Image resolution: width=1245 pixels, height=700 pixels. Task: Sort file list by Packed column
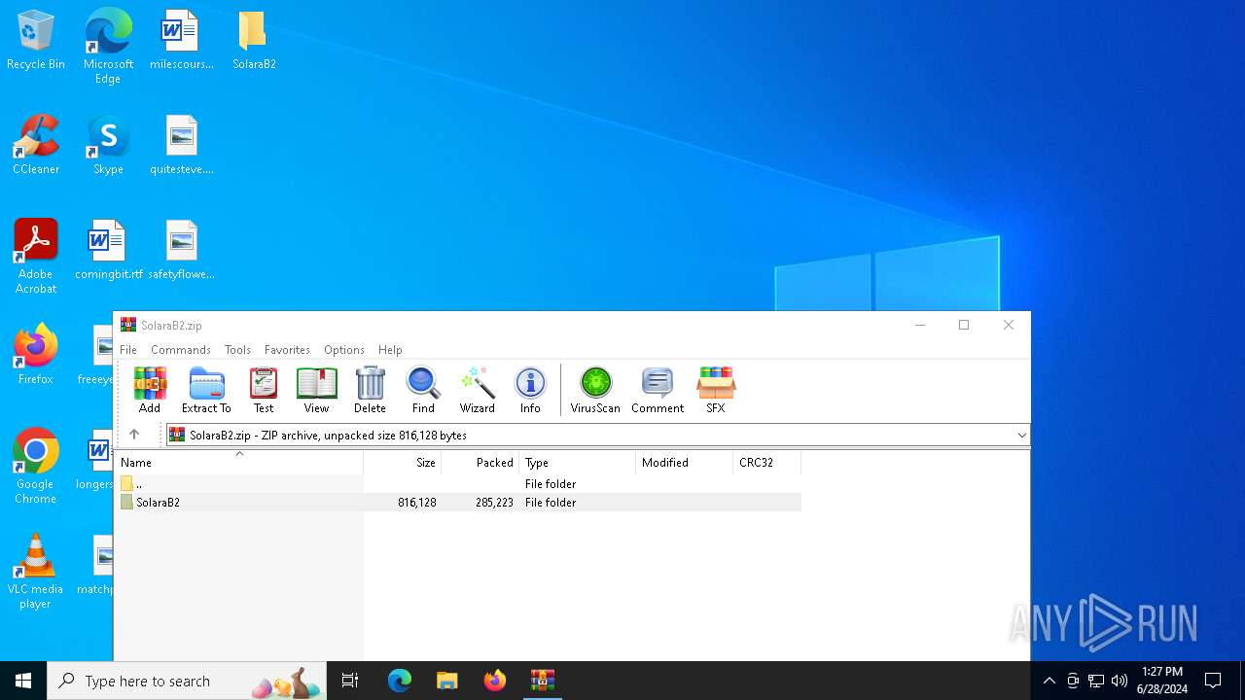pos(480,463)
